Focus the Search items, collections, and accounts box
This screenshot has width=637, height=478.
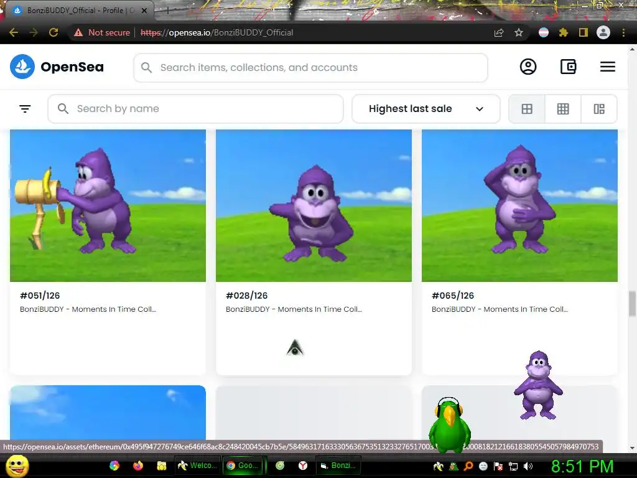click(310, 67)
